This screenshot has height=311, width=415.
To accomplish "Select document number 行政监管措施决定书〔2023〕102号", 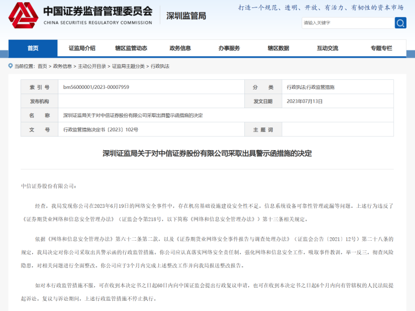I will [x=100, y=130].
